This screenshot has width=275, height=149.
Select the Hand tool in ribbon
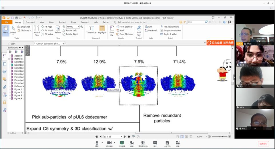5,30
